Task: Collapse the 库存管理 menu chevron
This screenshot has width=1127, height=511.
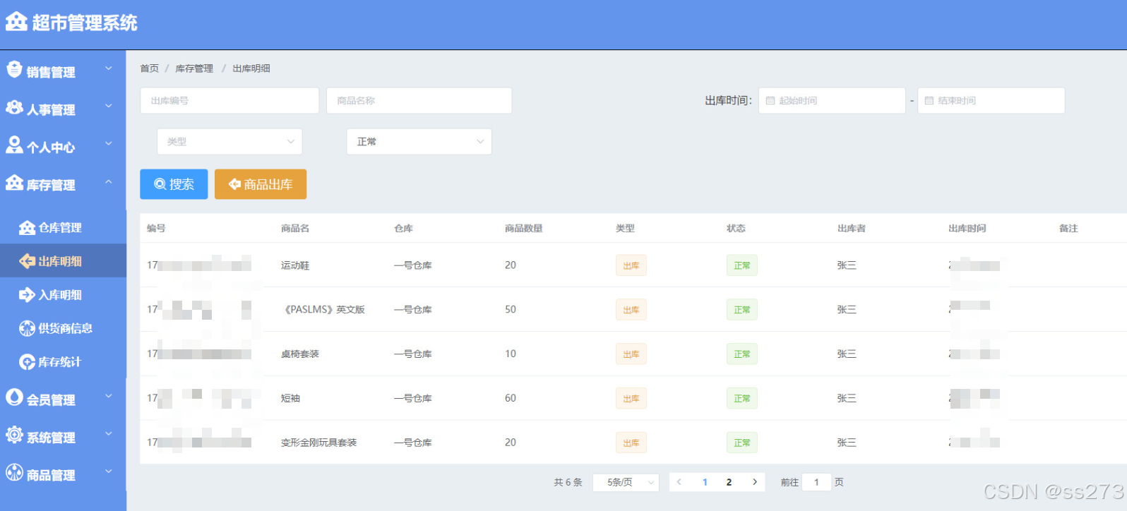Action: pos(109,181)
